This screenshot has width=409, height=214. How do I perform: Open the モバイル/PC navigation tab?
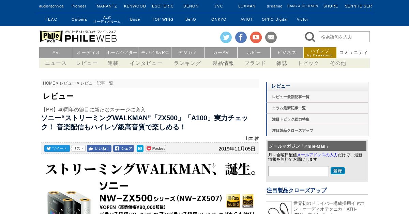click(x=155, y=53)
